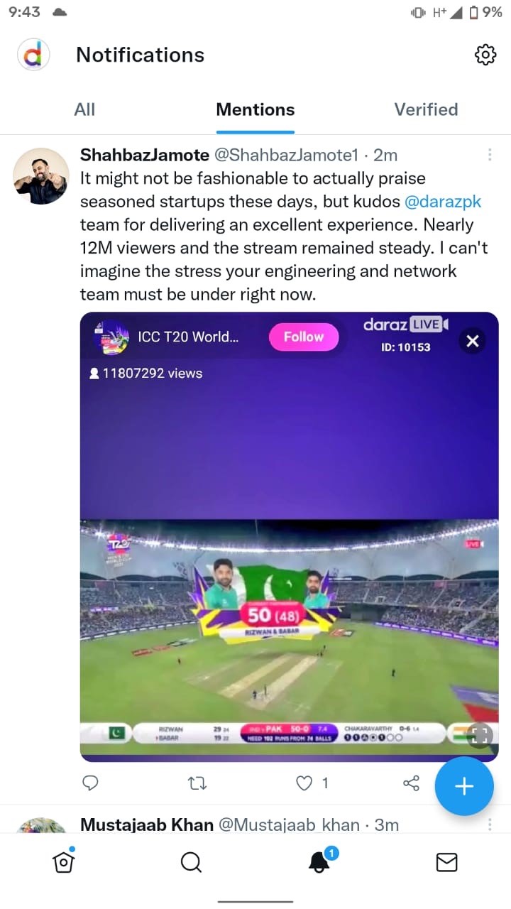Open Search from bottom navigation
The height and width of the screenshot is (909, 511).
coord(191,862)
